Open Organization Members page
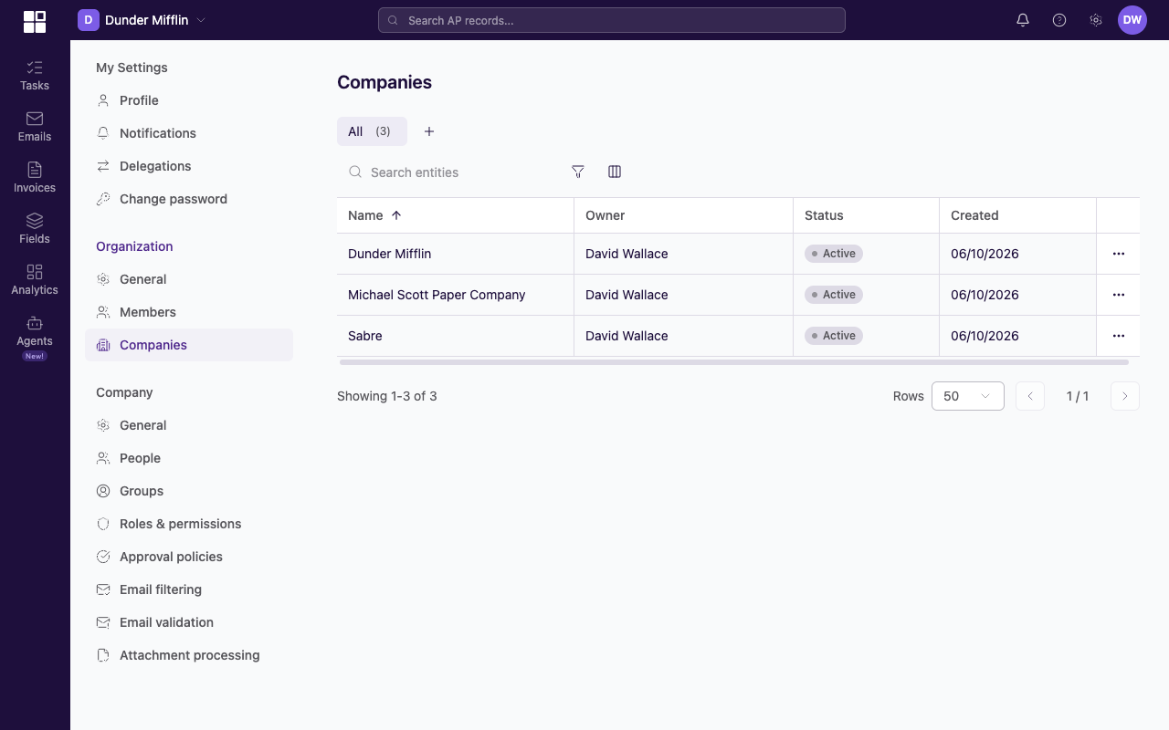This screenshot has width=1169, height=730. [189, 312]
